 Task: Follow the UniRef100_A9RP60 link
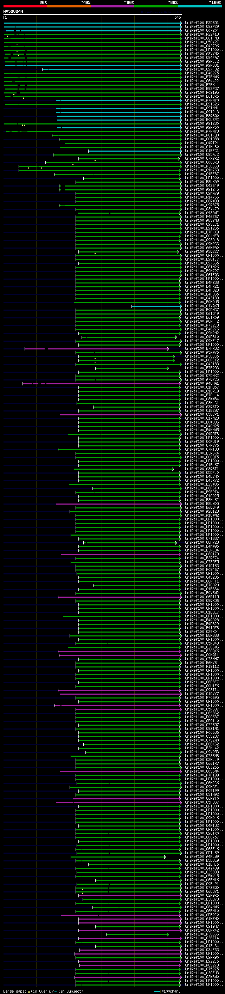tap(201, 127)
